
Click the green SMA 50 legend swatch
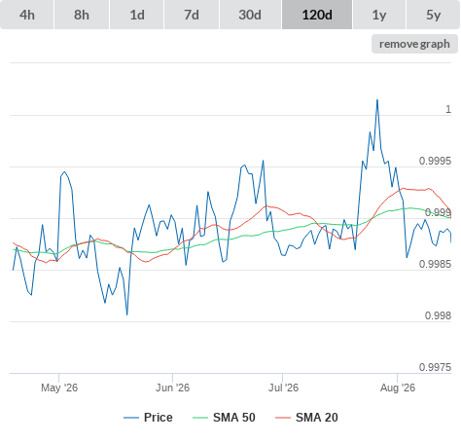tap(200, 418)
